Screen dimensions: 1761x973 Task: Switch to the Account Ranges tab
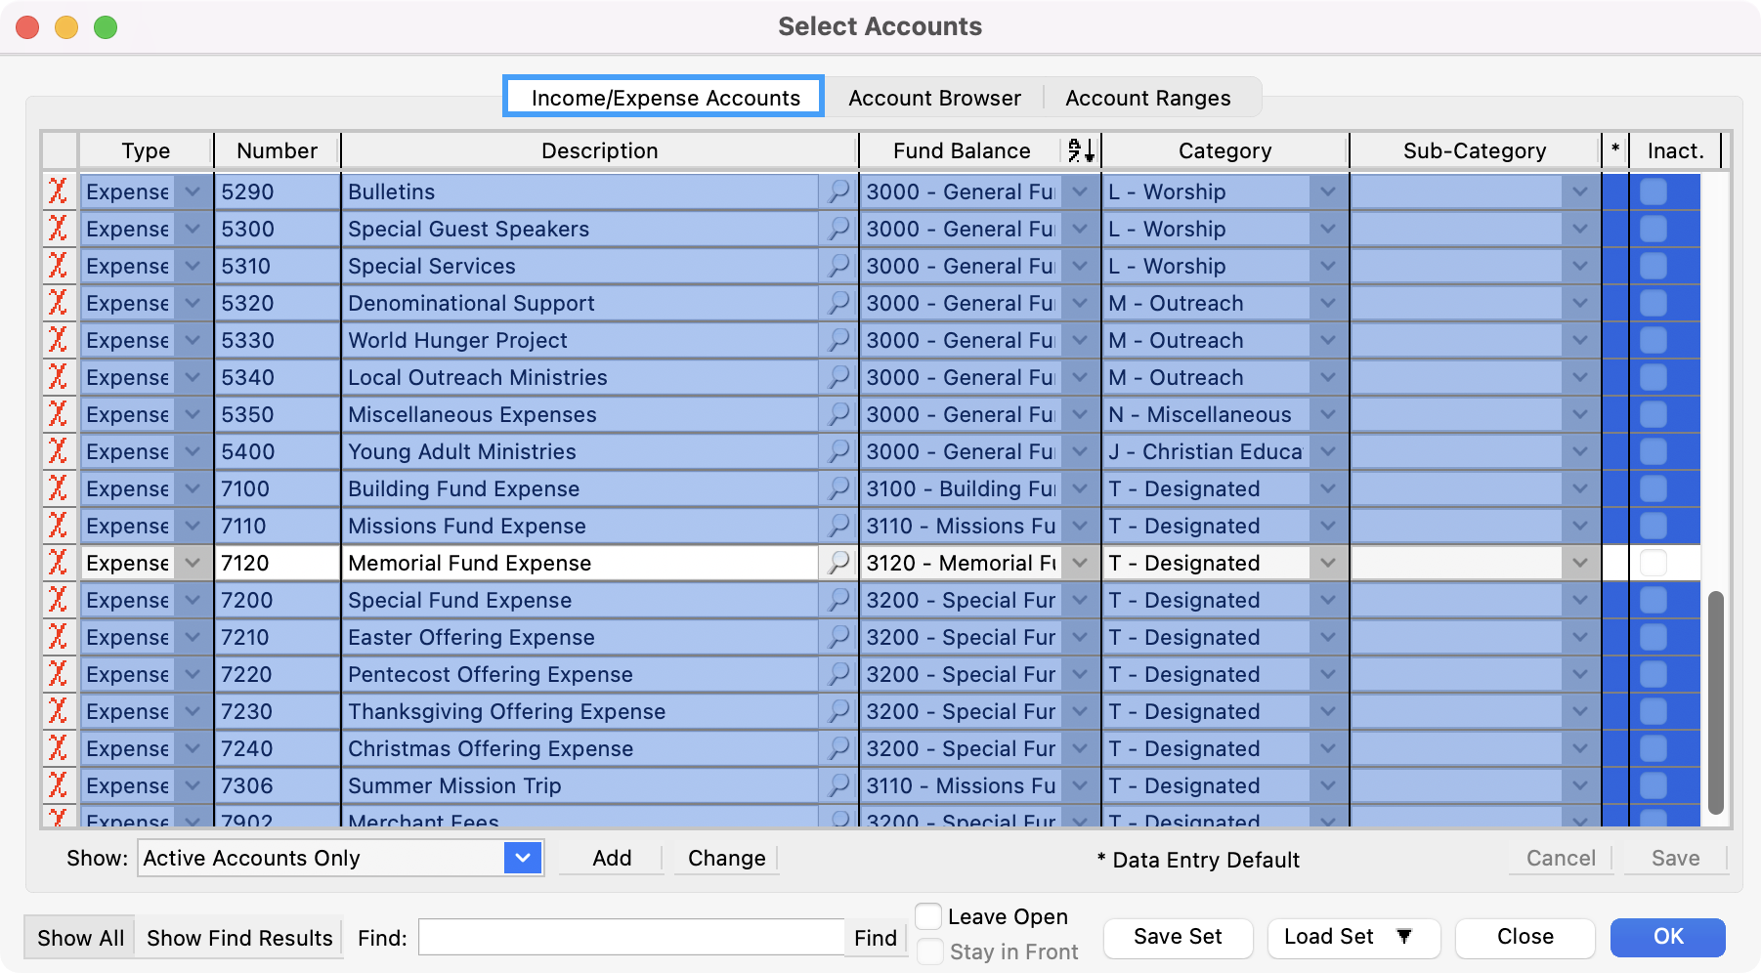point(1147,98)
